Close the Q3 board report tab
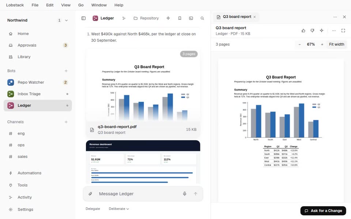The image size is (351, 219). coord(254,17)
